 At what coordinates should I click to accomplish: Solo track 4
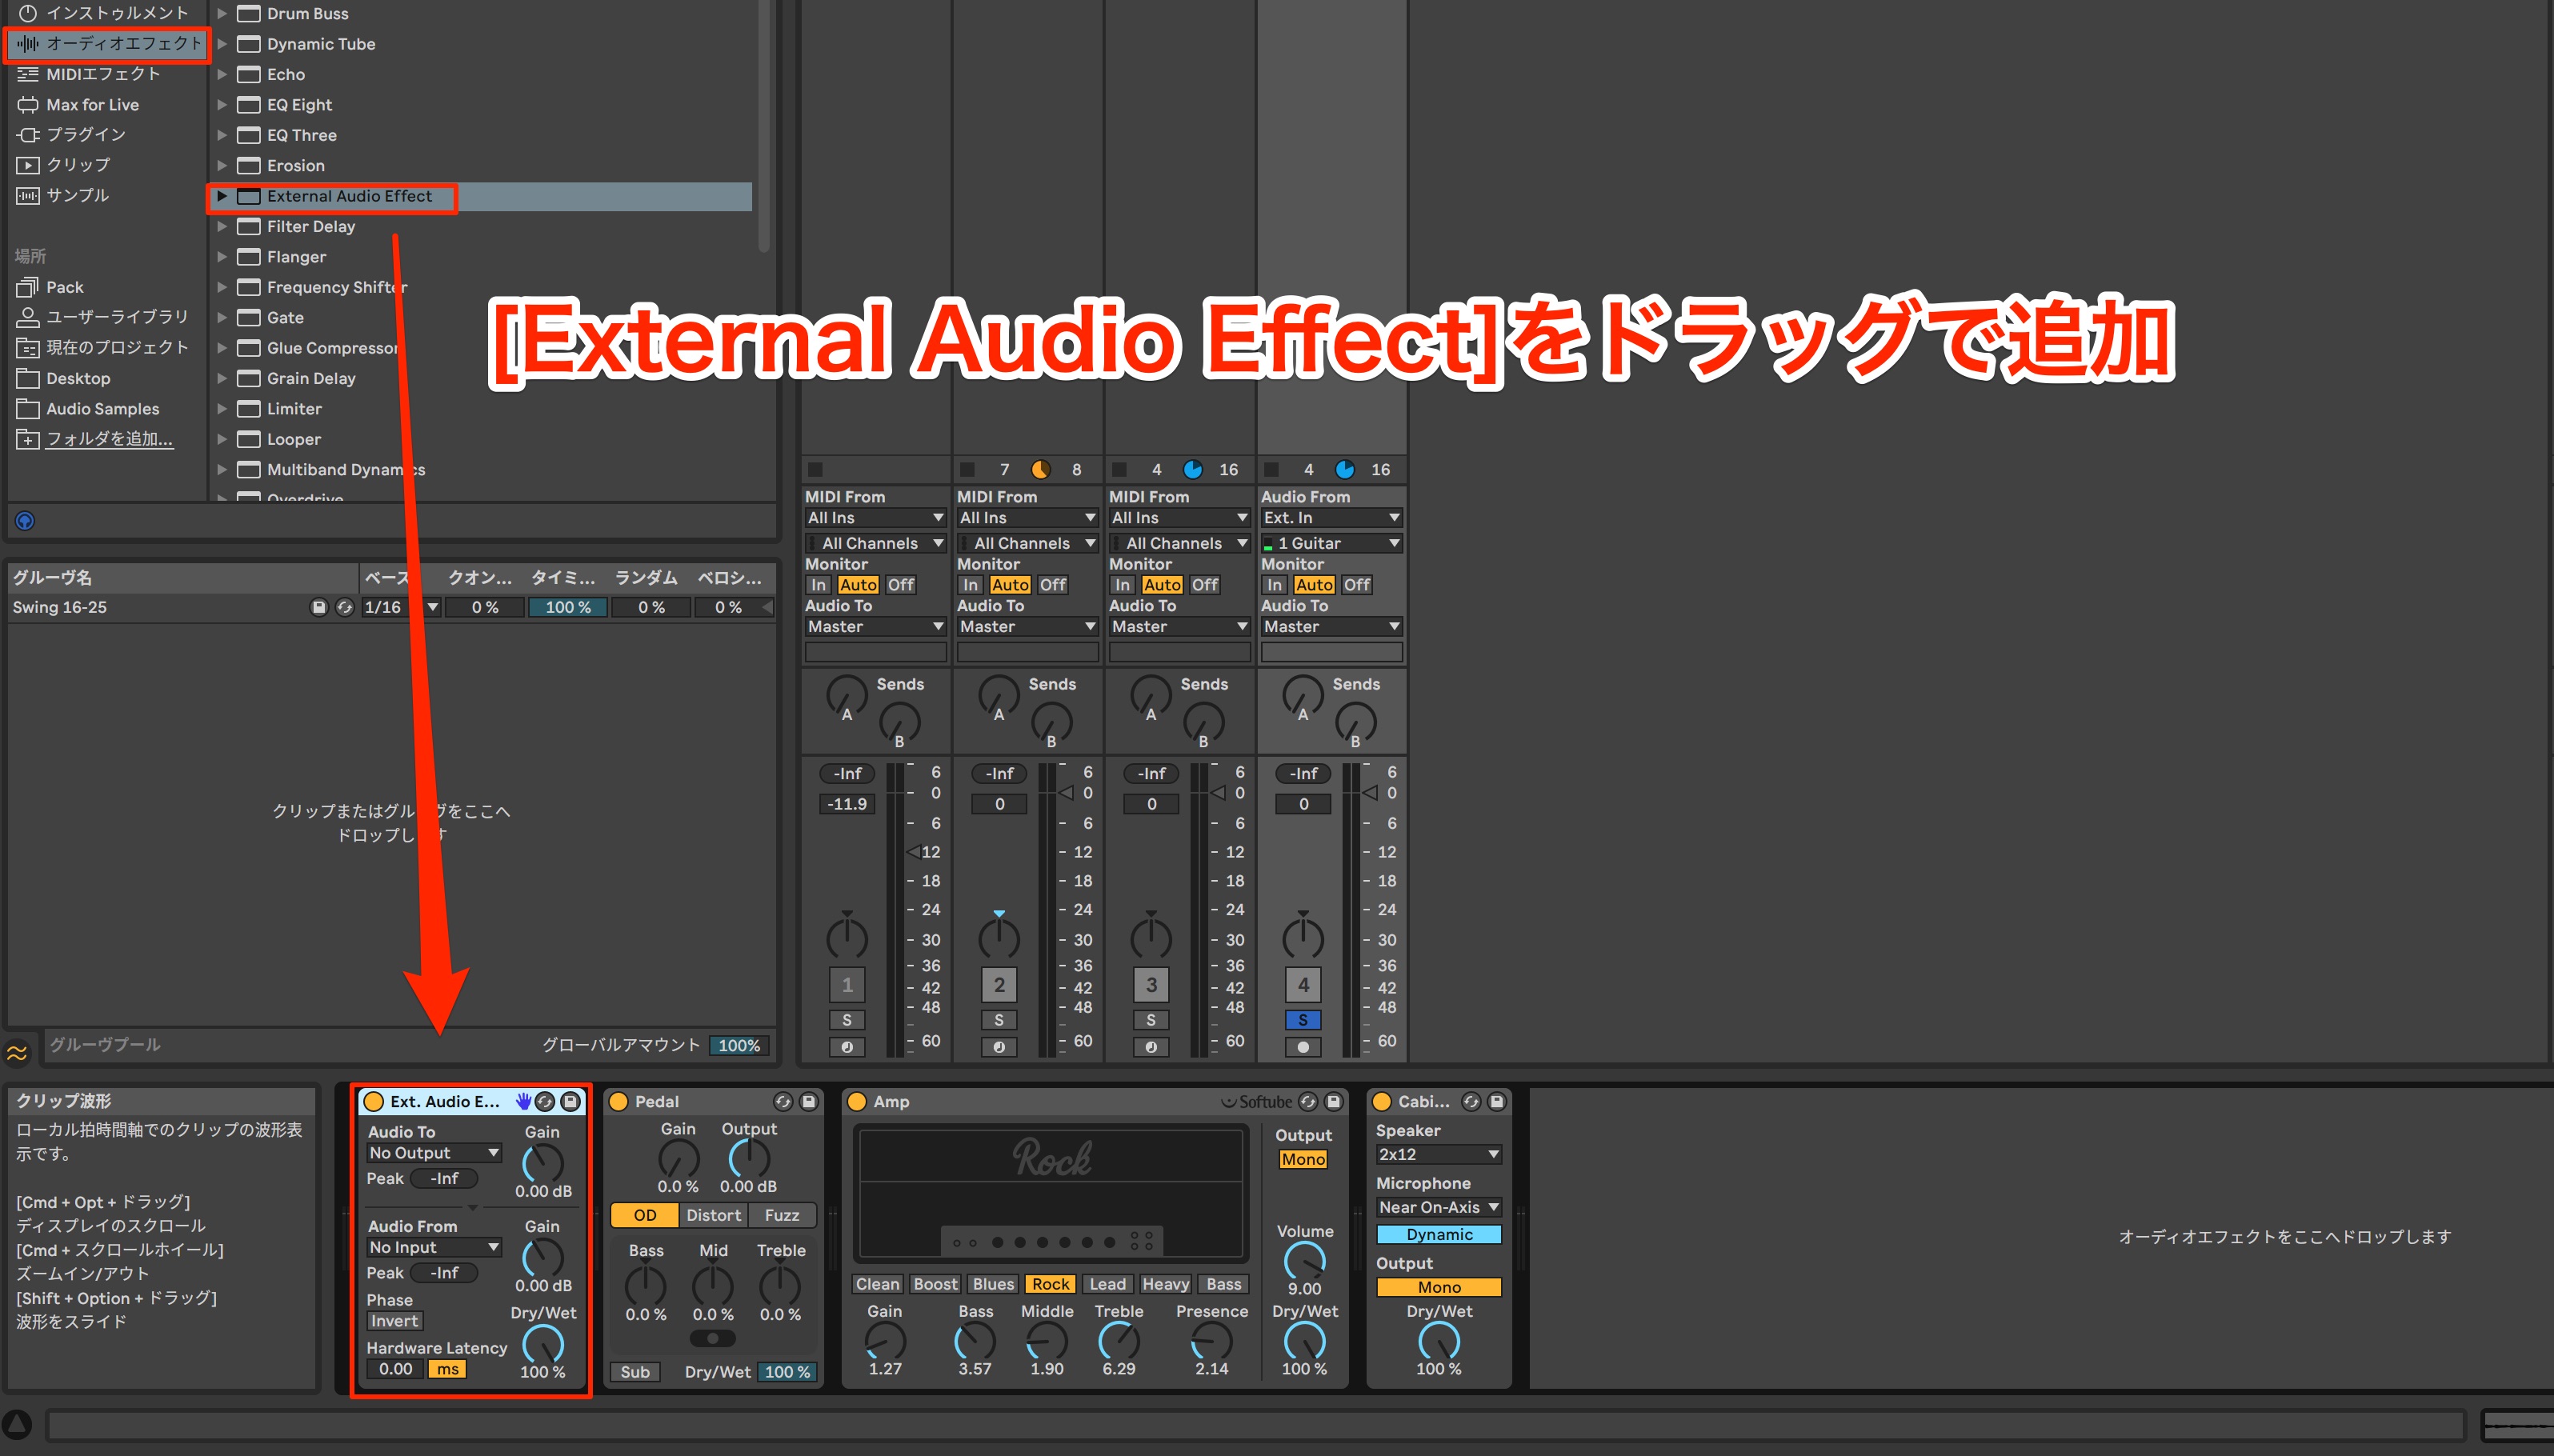point(1303,1020)
